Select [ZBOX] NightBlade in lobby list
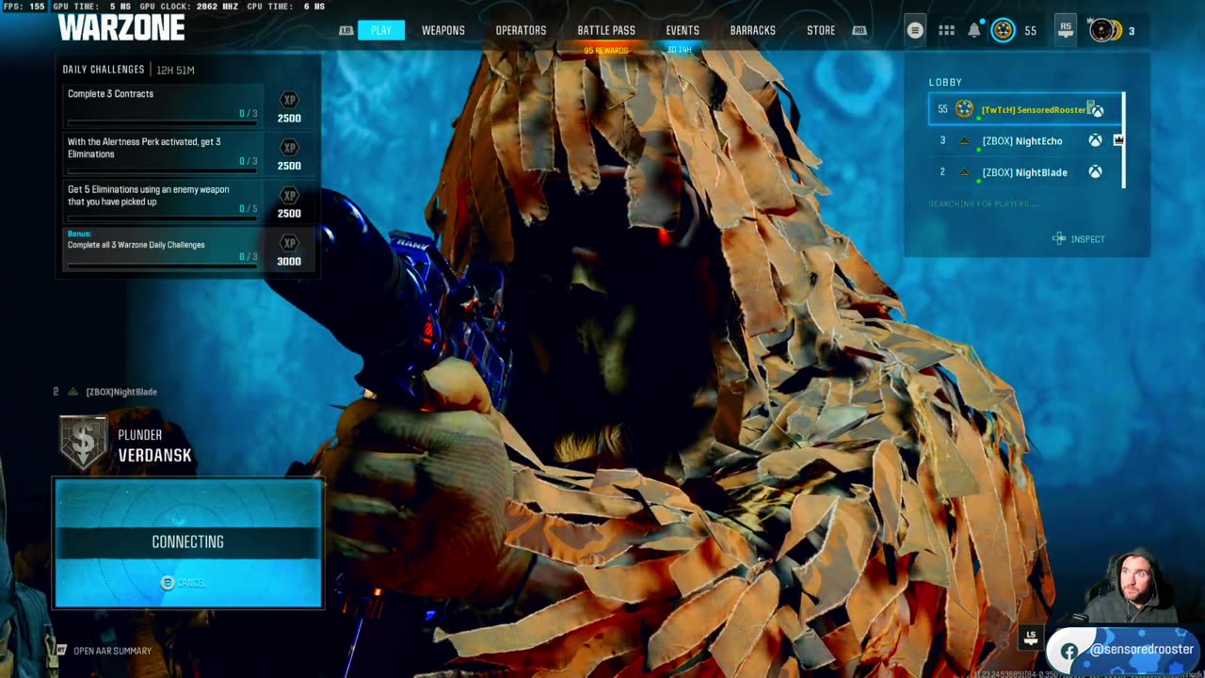The width and height of the screenshot is (1205, 678). [x=1025, y=172]
